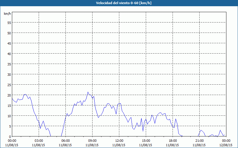Click the wind speed peak near 08:30
This screenshot has width=238, height=148.
coord(88,92)
